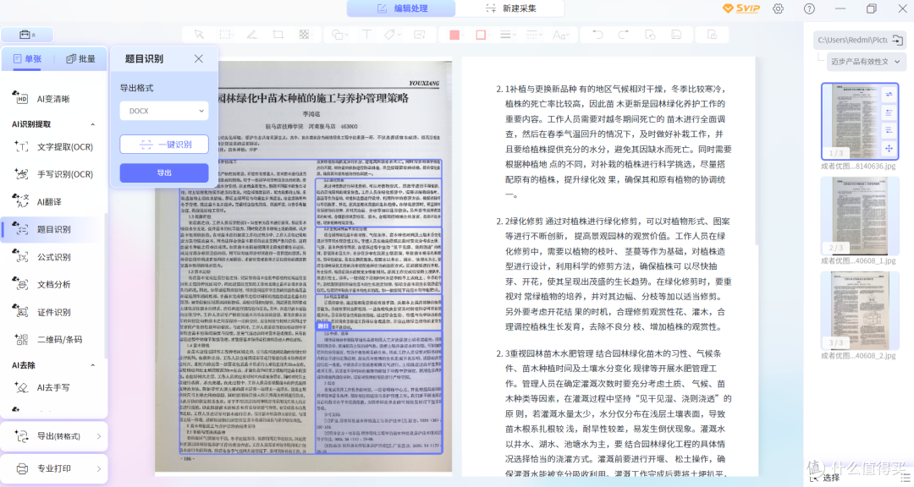Select the pointer arrow tool in toolbar

point(199,35)
